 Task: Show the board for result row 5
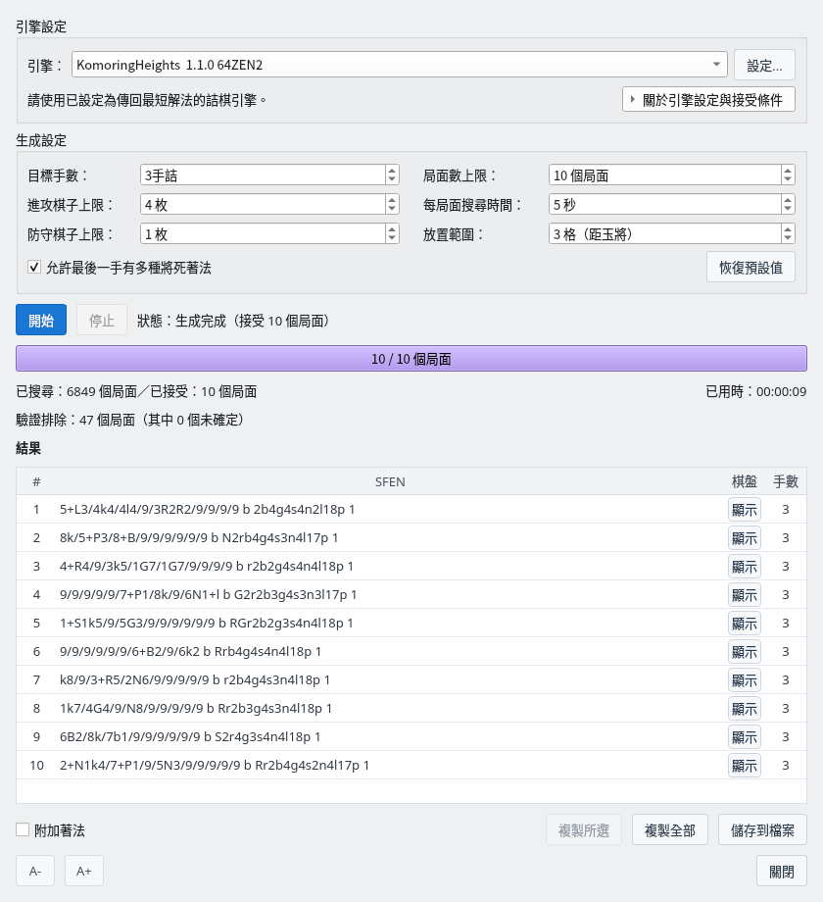745,623
